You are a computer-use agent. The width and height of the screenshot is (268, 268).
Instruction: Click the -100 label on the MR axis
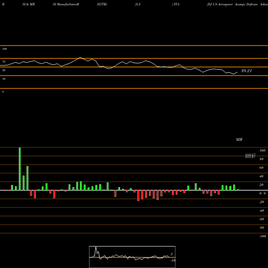point(263,236)
